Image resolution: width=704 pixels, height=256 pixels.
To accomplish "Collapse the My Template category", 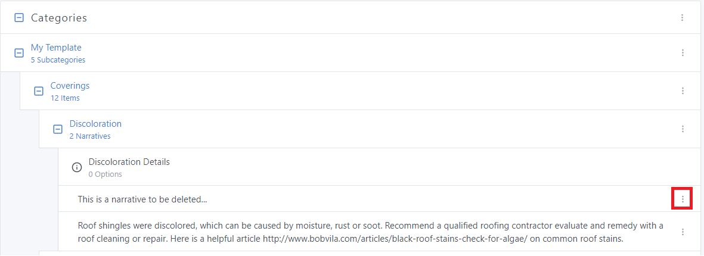I will [x=19, y=53].
